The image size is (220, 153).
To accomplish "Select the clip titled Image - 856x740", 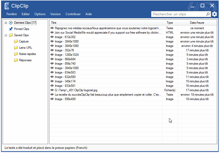I will pos(65,64).
